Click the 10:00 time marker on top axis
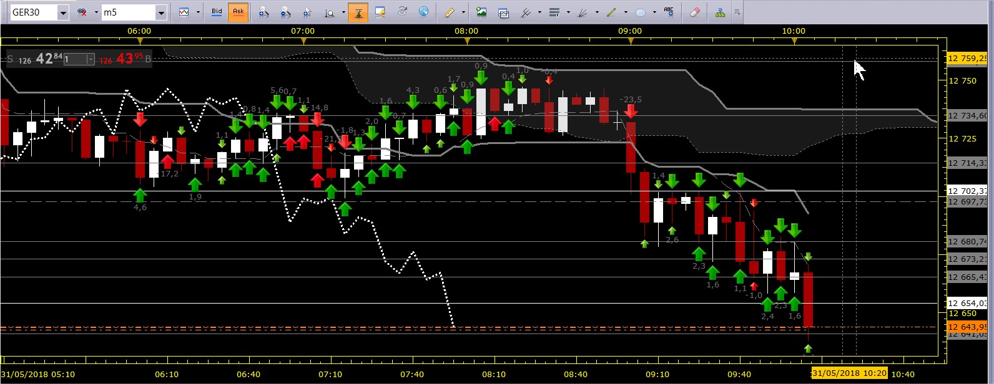 [x=794, y=31]
